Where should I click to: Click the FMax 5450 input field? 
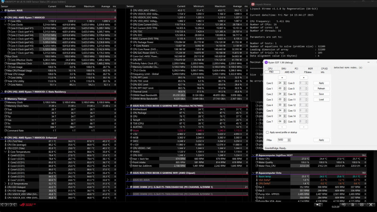click(282, 140)
